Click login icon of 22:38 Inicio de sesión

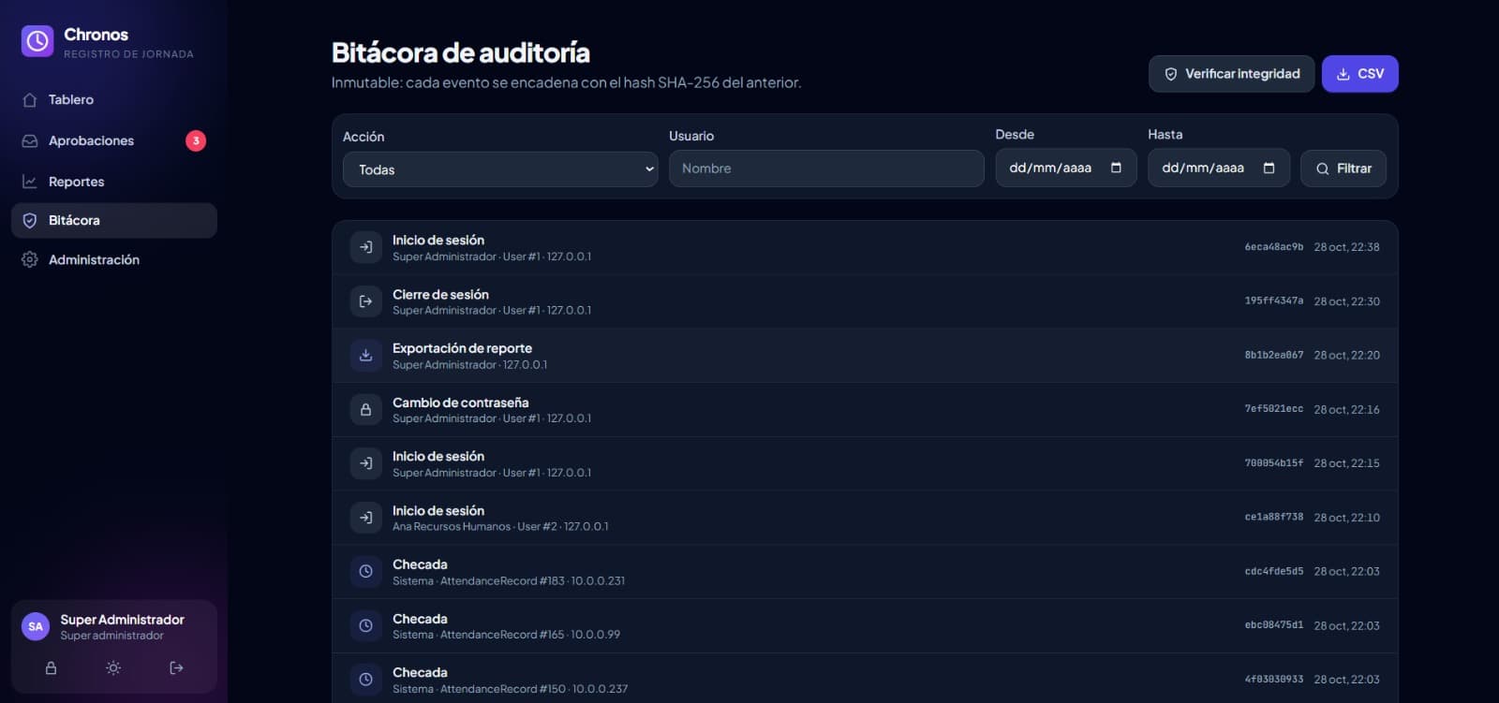(366, 247)
